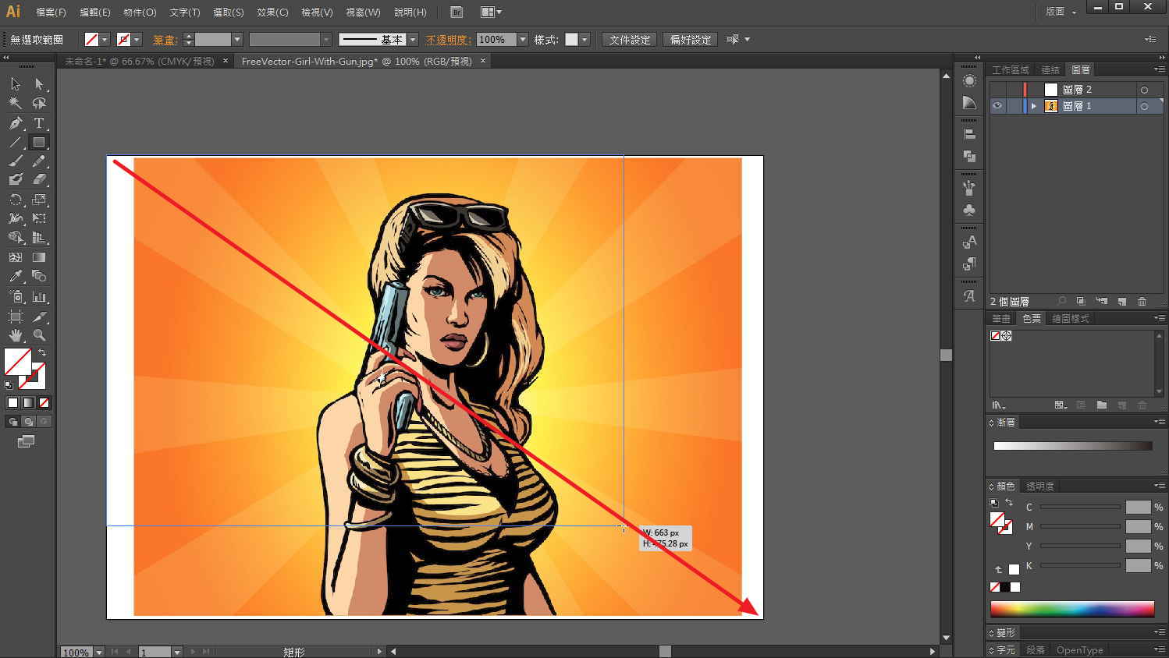Image resolution: width=1169 pixels, height=658 pixels.
Task: Select the Shape Builder tool
Action: [x=16, y=238]
